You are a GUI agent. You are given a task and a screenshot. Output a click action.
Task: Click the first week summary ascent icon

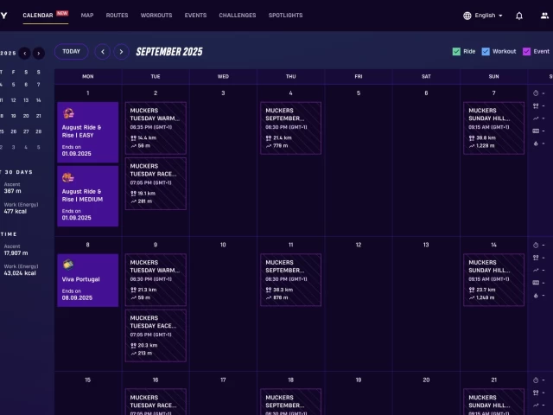click(536, 118)
